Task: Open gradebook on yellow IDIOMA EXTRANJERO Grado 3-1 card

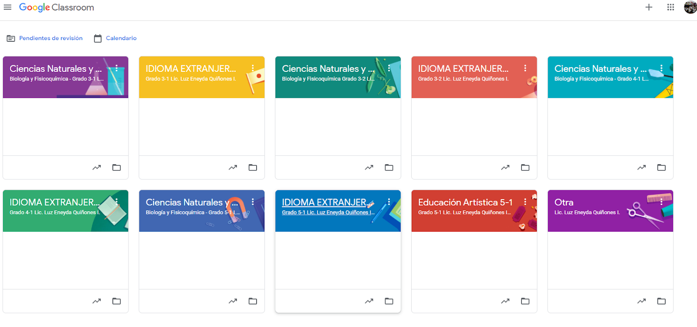Action: (233, 167)
